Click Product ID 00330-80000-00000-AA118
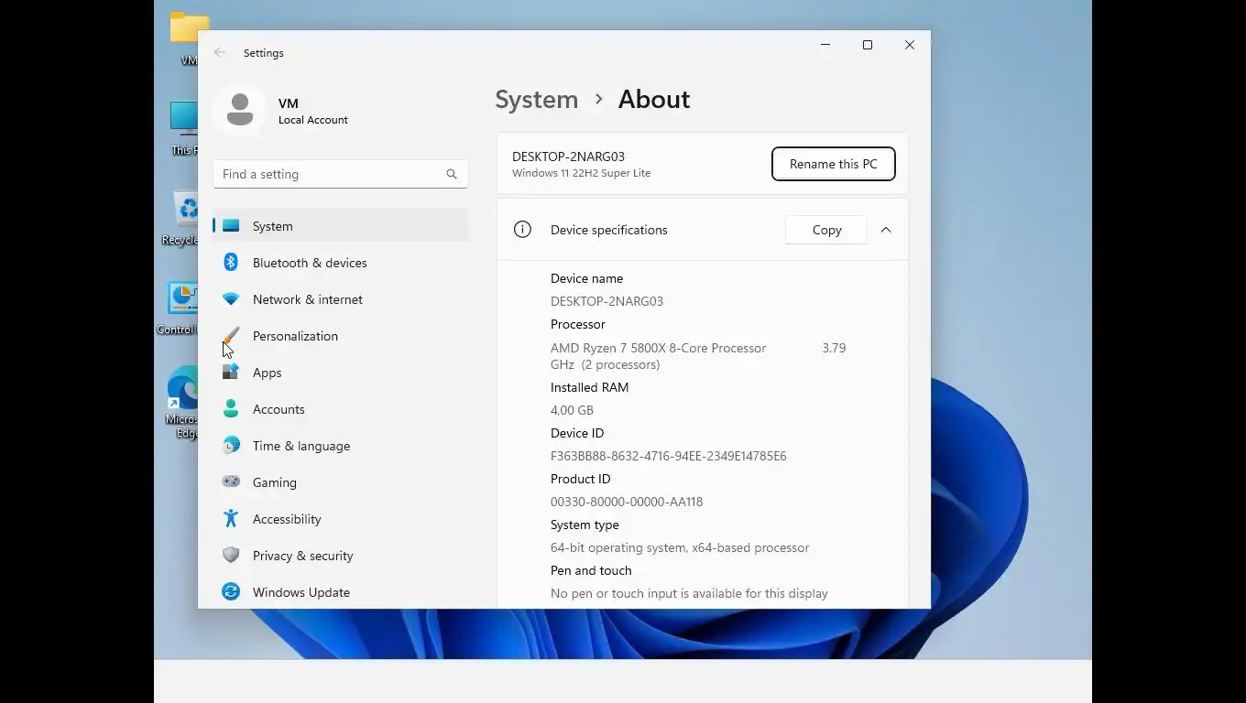 tap(627, 502)
